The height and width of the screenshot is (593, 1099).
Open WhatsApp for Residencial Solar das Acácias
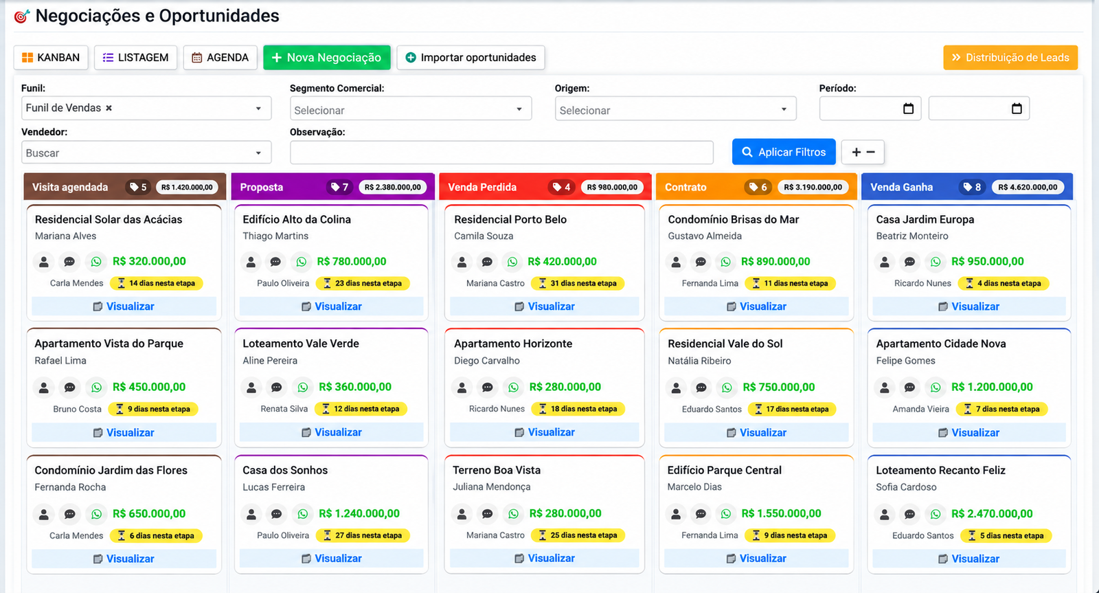96,261
